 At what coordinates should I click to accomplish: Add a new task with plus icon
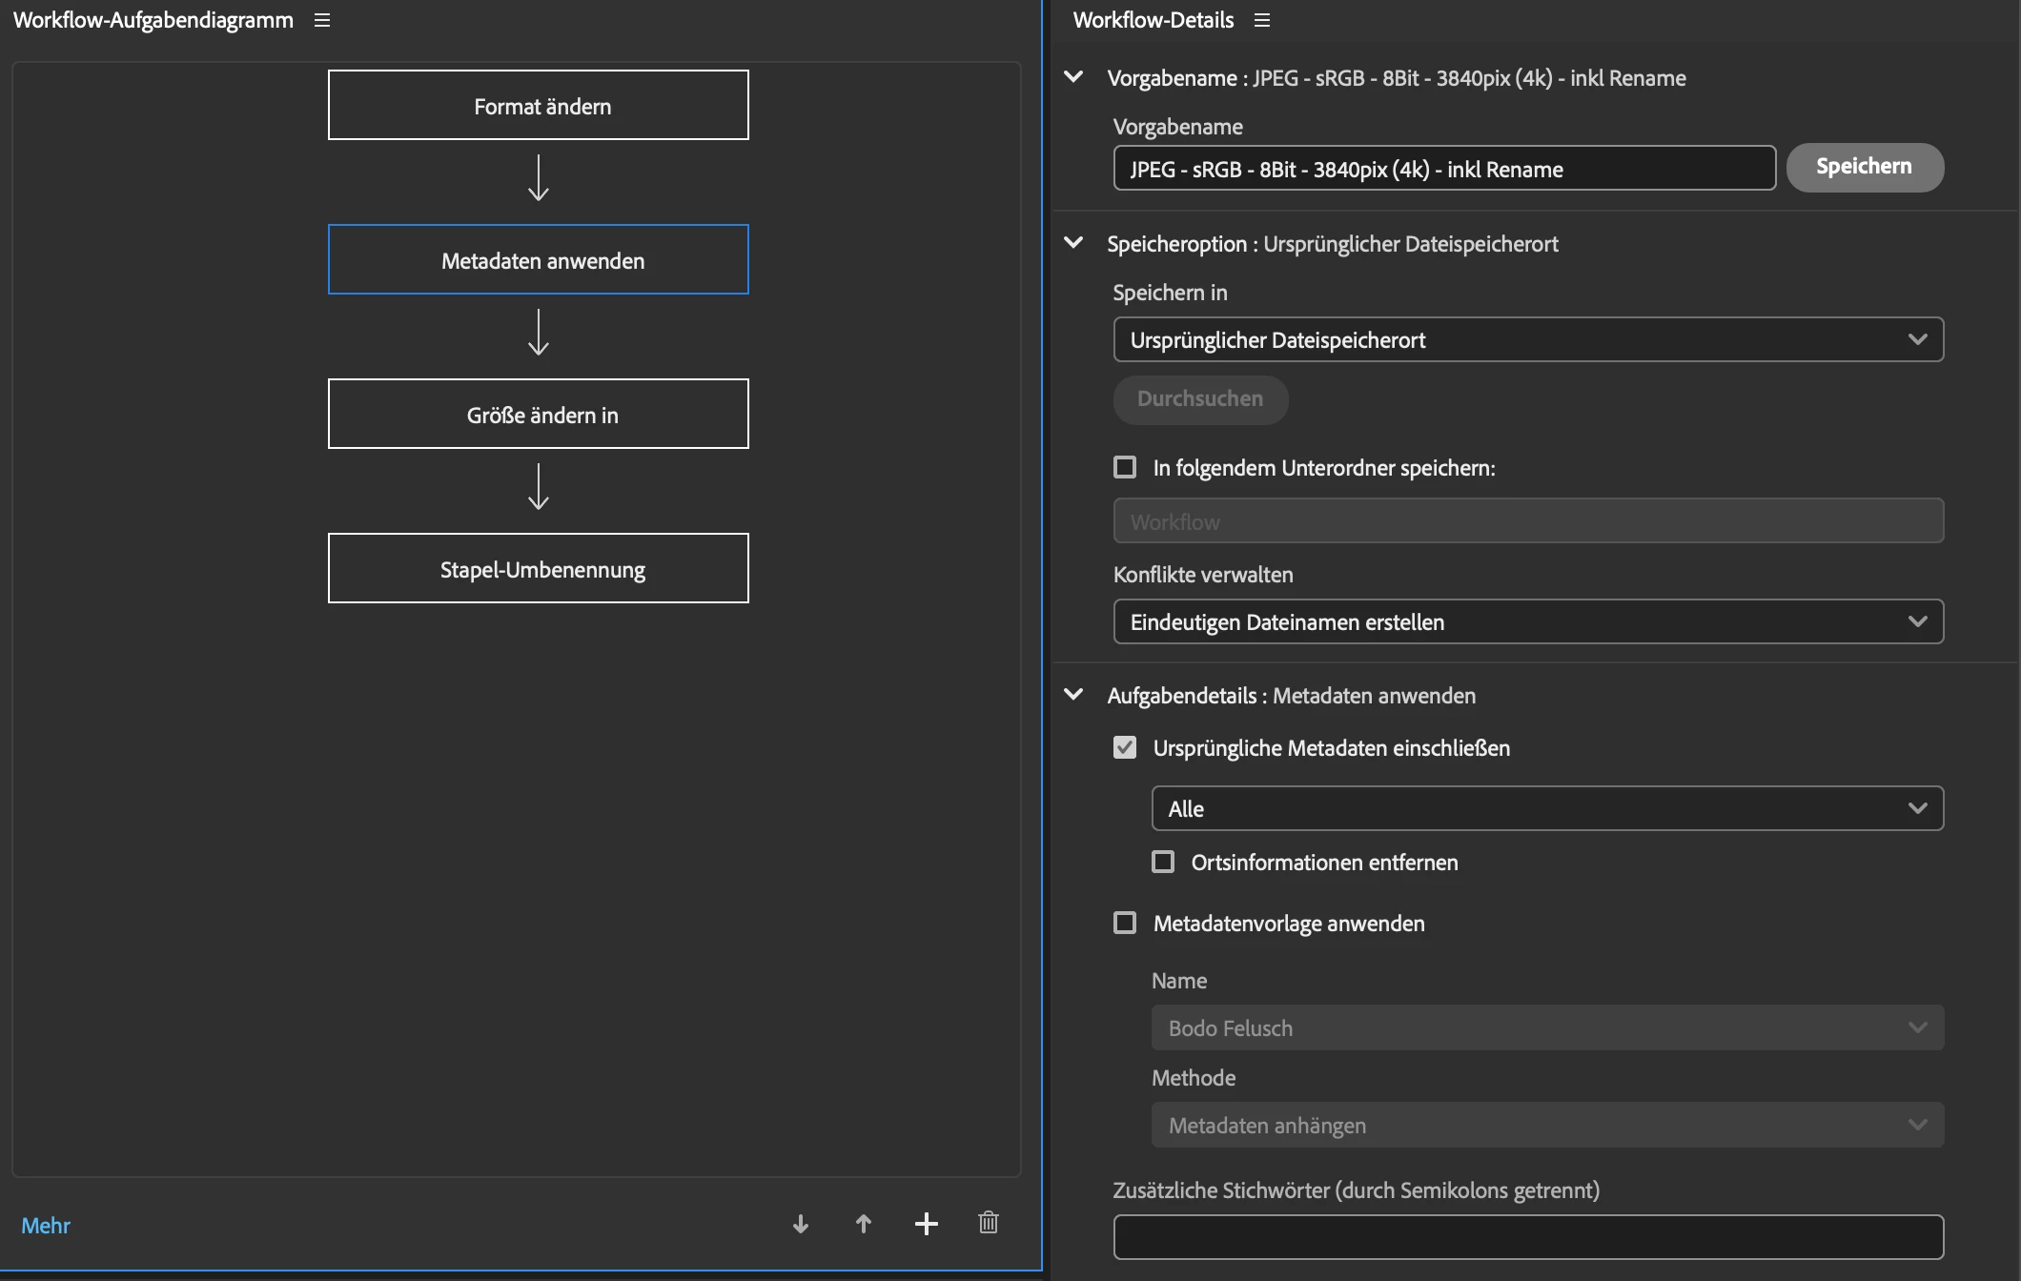pos(927,1224)
